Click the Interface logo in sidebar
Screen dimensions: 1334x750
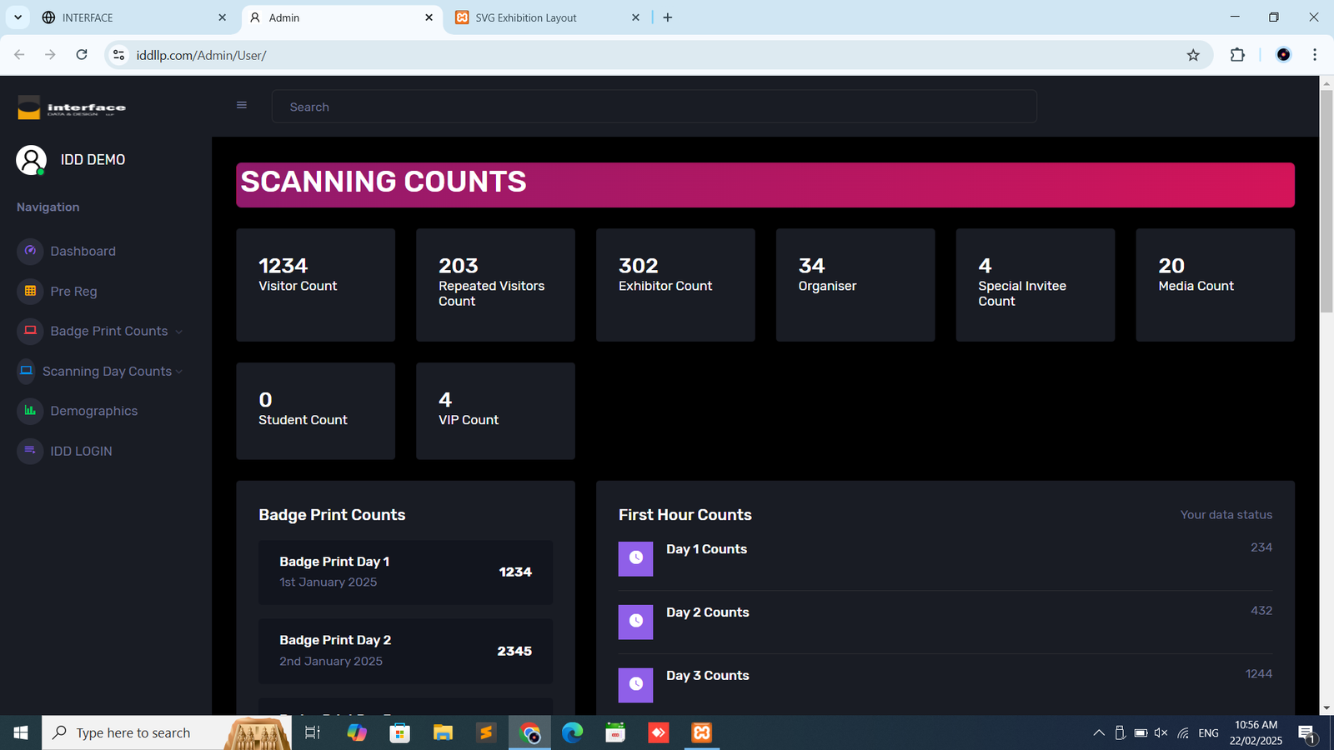(x=73, y=107)
